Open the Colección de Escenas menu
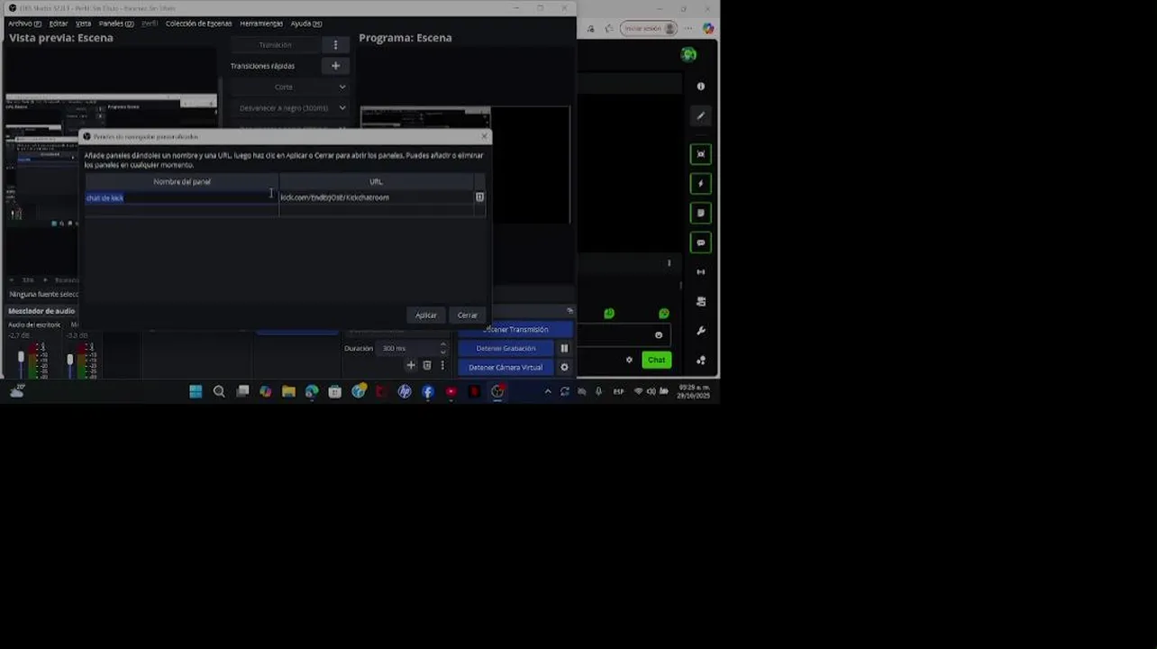The width and height of the screenshot is (1157, 649). pyautogui.click(x=198, y=23)
